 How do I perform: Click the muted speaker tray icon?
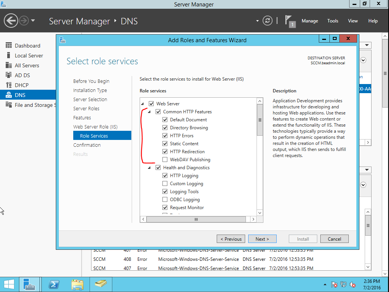(x=352, y=284)
